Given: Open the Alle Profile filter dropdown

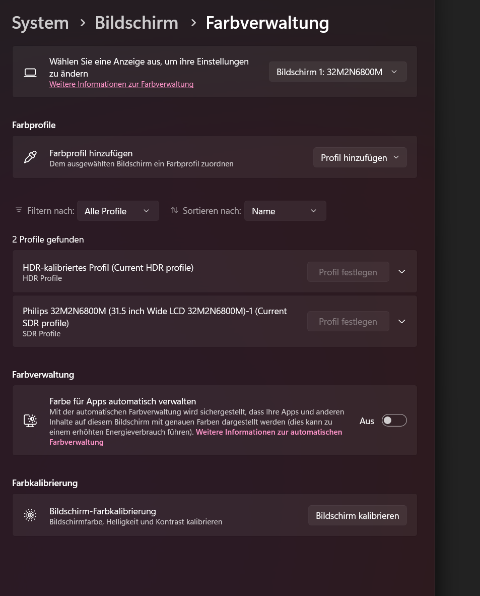Looking at the screenshot, I should click(x=118, y=211).
